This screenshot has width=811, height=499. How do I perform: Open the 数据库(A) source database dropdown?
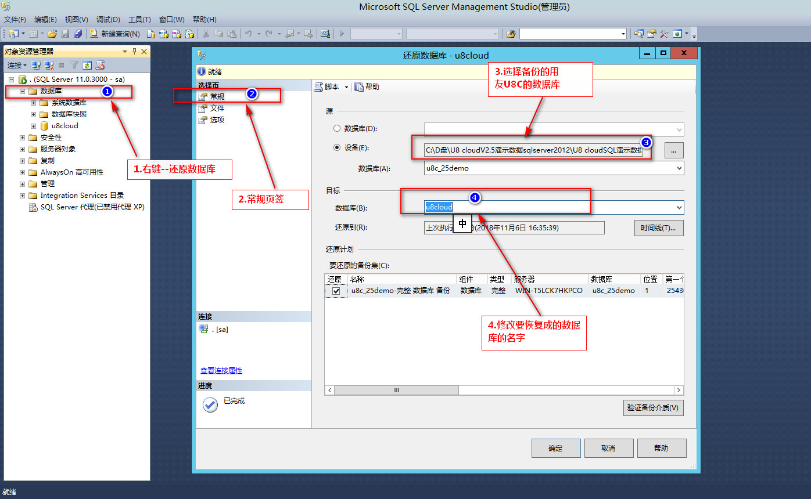pos(679,168)
